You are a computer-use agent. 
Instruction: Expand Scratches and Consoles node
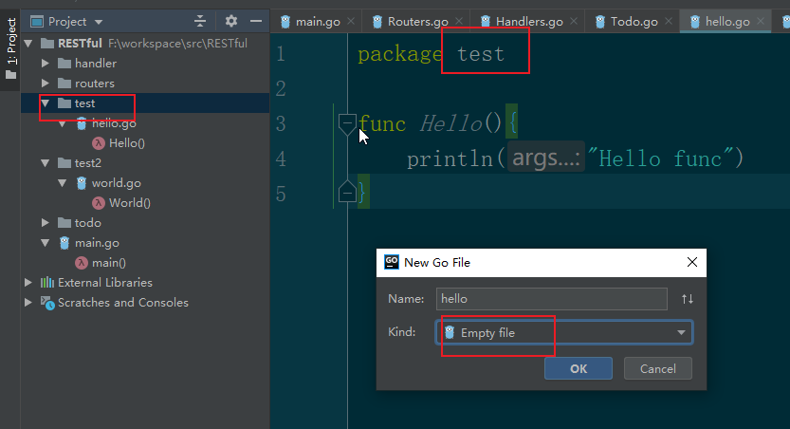pos(28,302)
